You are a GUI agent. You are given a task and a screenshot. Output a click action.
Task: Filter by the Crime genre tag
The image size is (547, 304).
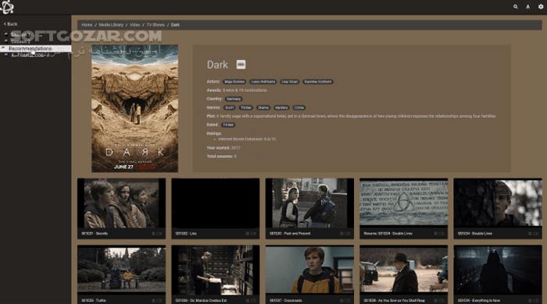coord(299,108)
